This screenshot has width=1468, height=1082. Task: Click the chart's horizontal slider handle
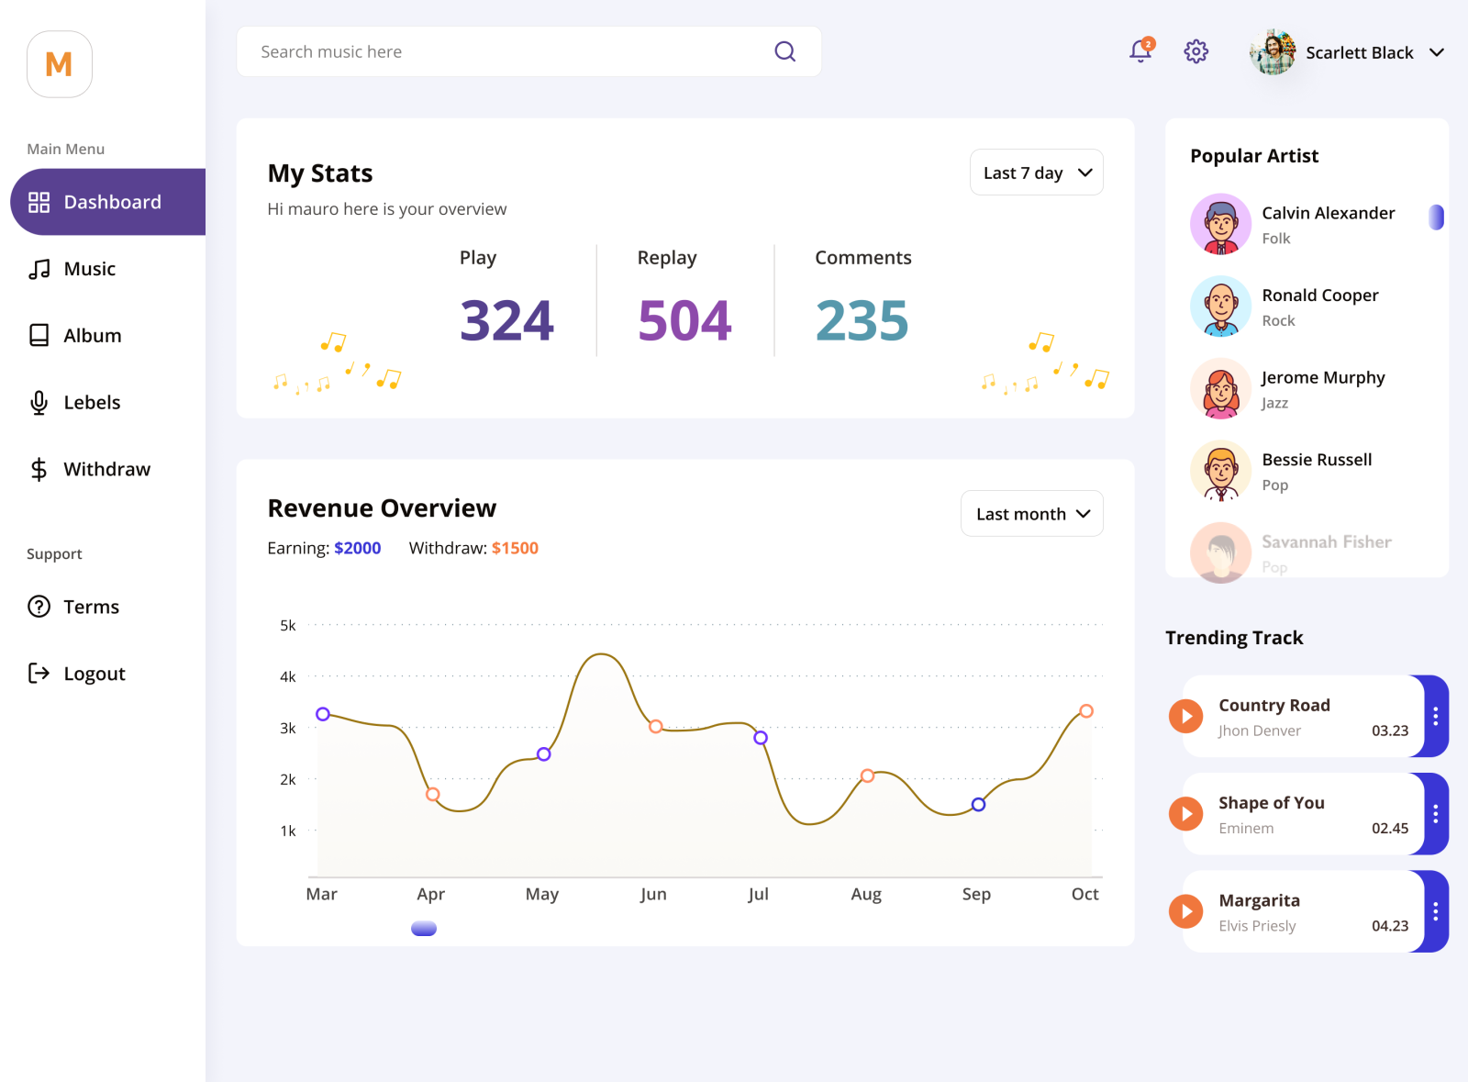(x=424, y=929)
